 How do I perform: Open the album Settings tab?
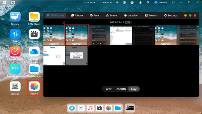171,15
